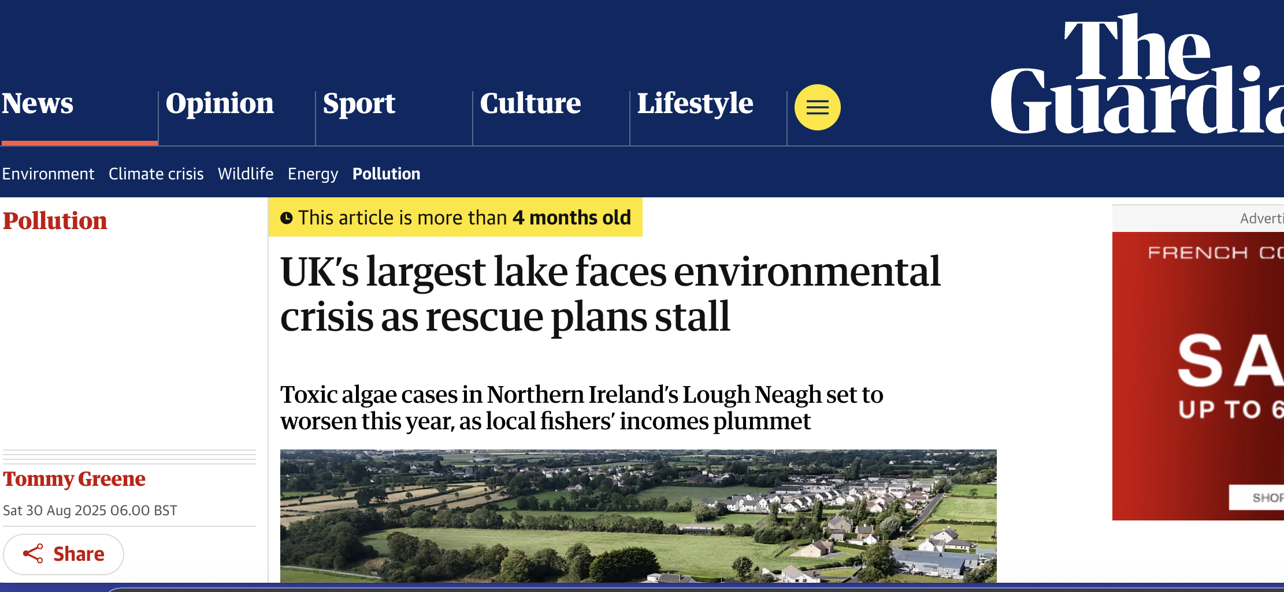Select the Pollution subsection link
This screenshot has width=1284, height=592.
coord(386,174)
